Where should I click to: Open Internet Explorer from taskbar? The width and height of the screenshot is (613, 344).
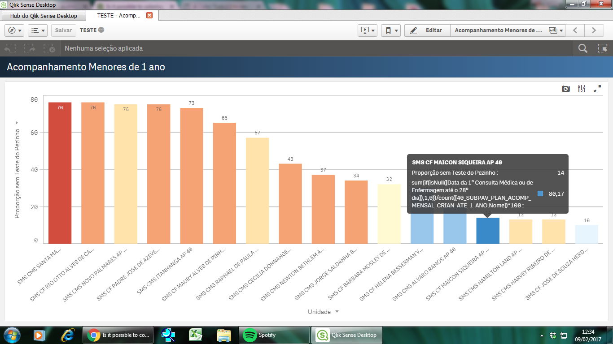(x=68, y=335)
